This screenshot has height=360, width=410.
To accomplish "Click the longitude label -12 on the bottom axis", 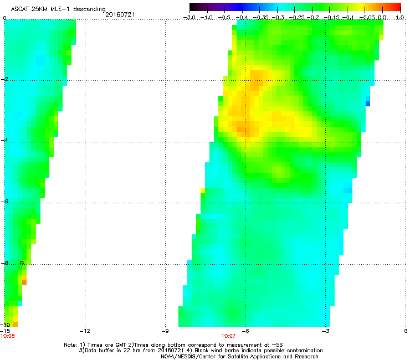I will [x=85, y=331].
